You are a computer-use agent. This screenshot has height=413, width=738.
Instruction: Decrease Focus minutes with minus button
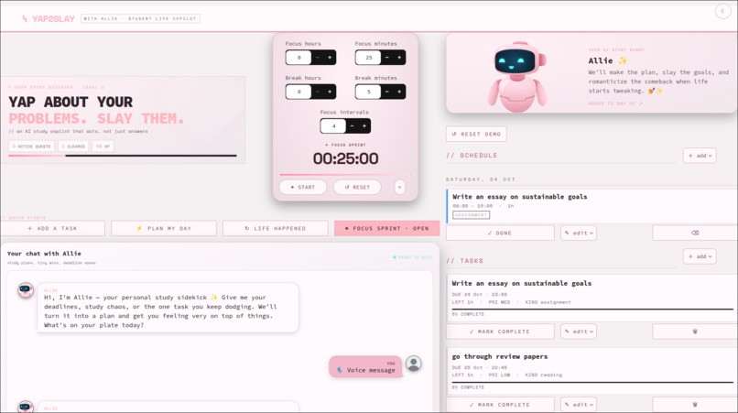tap(387, 58)
